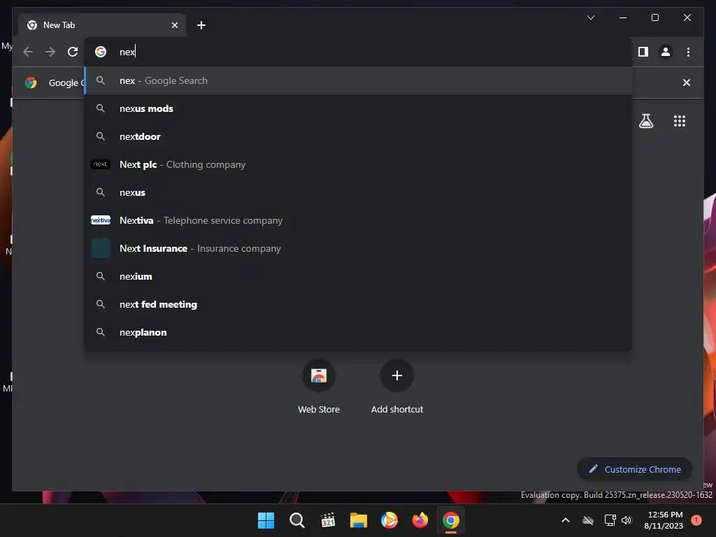Select the Next plc clothing company suggestion
716x537 pixels.
pos(358,164)
